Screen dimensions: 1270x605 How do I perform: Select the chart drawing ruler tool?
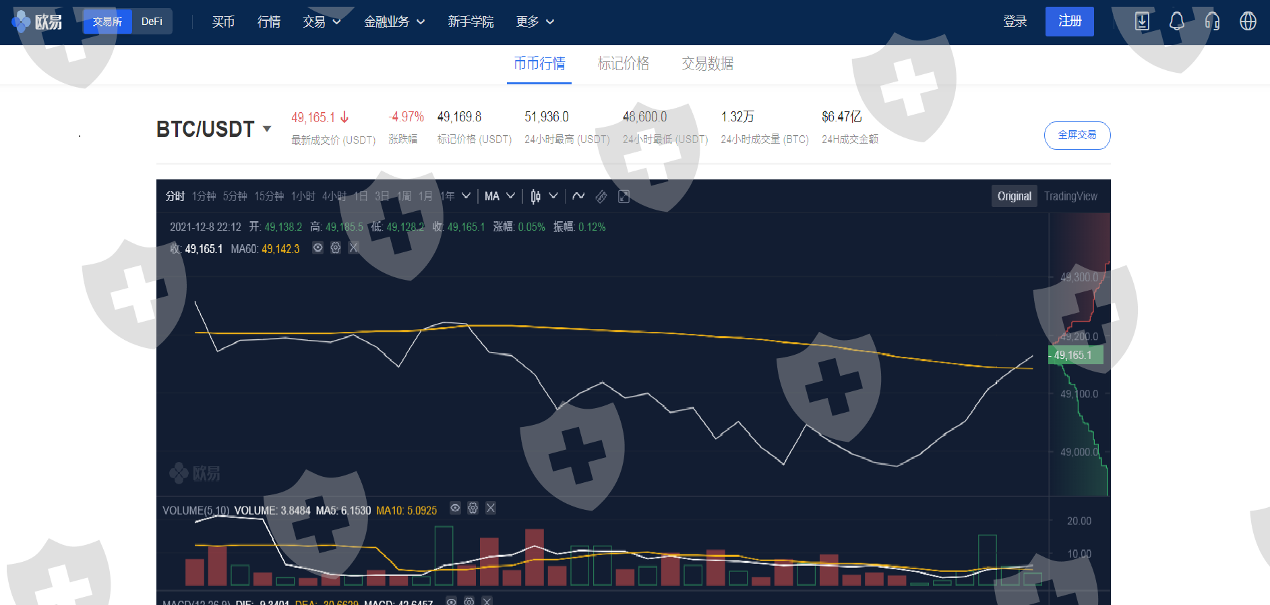[601, 196]
